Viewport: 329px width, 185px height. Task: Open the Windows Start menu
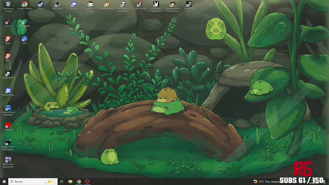(x=4, y=181)
